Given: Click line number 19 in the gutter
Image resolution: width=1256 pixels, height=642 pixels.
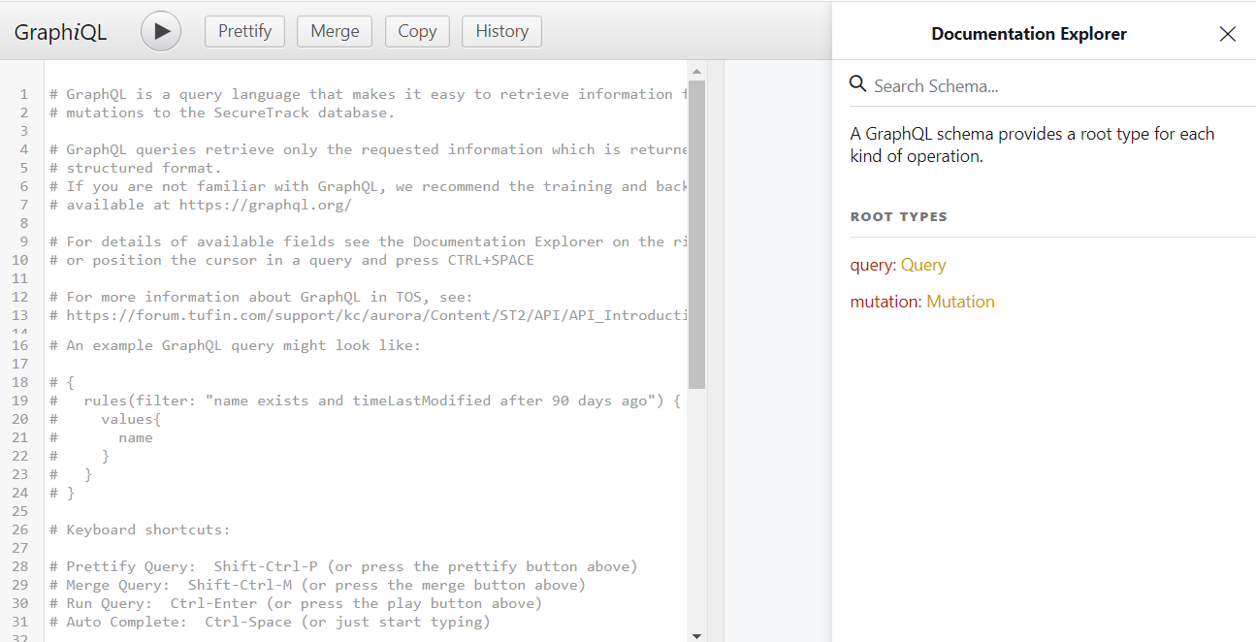Looking at the screenshot, I should [x=20, y=401].
